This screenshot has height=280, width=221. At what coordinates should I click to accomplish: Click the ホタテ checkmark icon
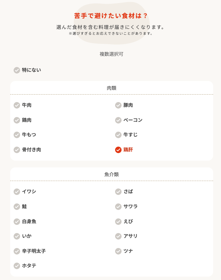(17, 266)
